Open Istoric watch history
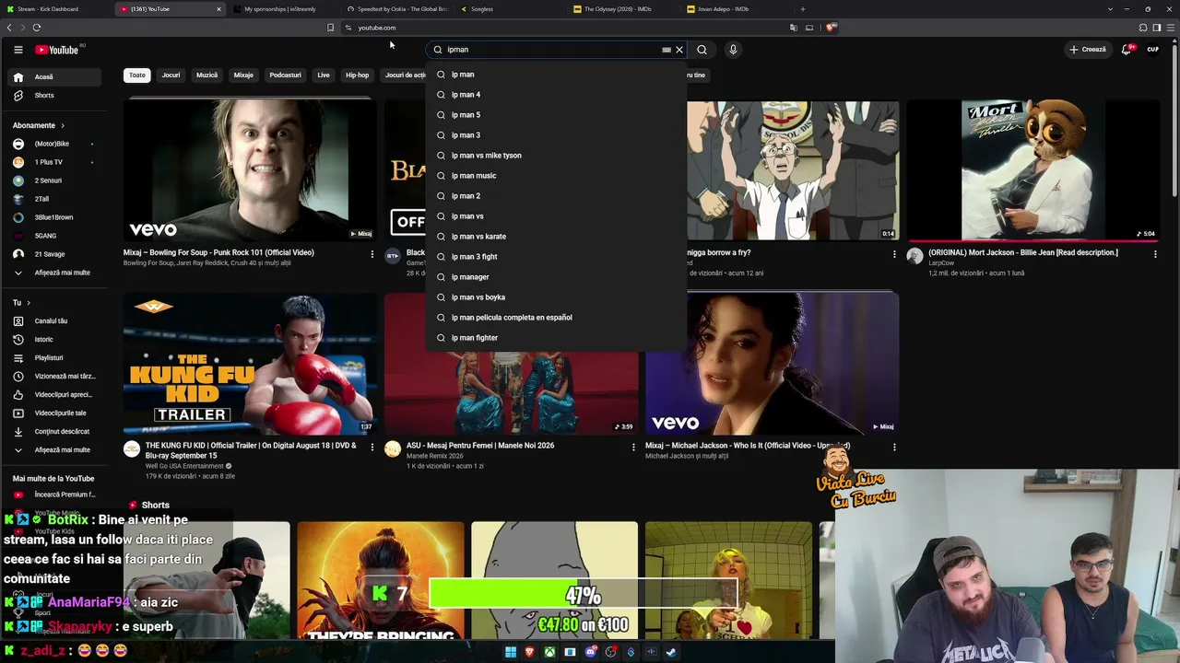Image resolution: width=1180 pixels, height=663 pixels. click(55, 340)
